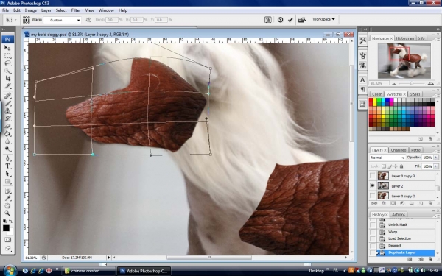
Task: Select the Crop tool
Action: click(7, 79)
